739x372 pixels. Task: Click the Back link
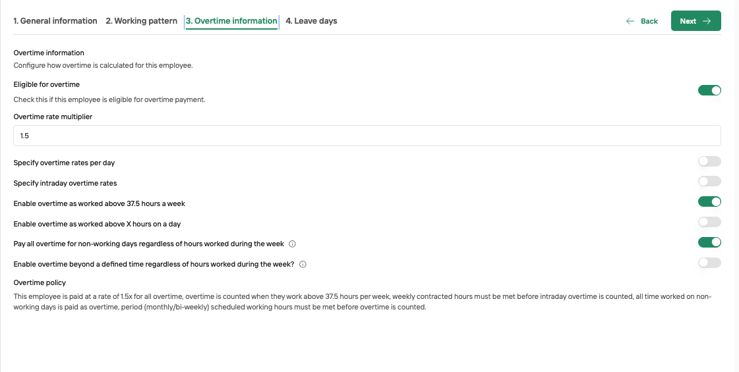pos(642,21)
